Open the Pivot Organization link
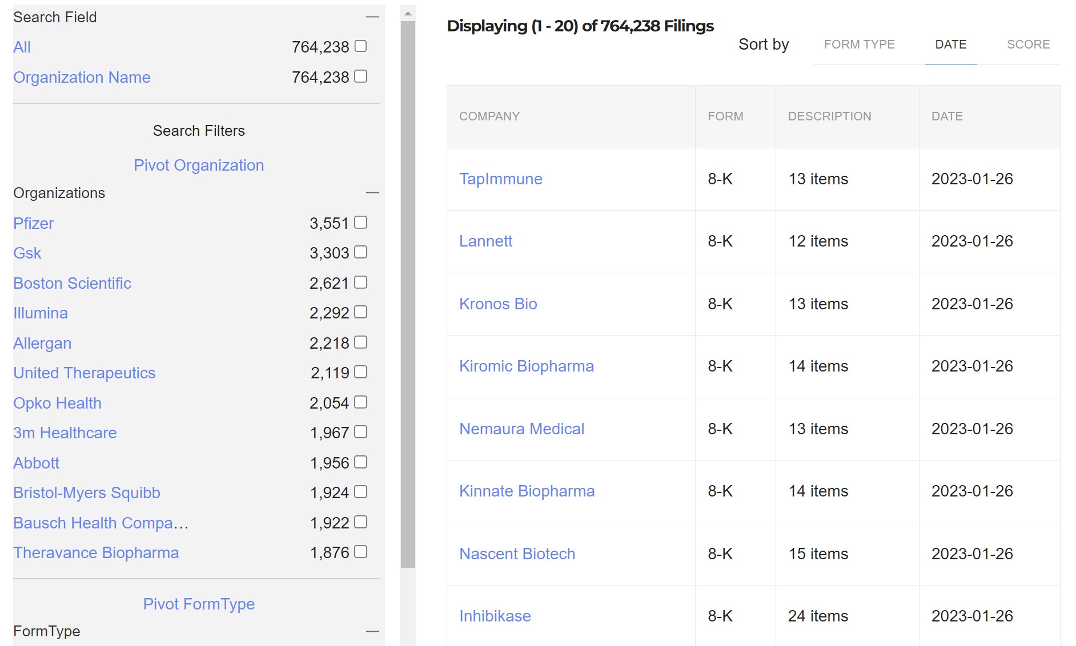 click(x=199, y=165)
